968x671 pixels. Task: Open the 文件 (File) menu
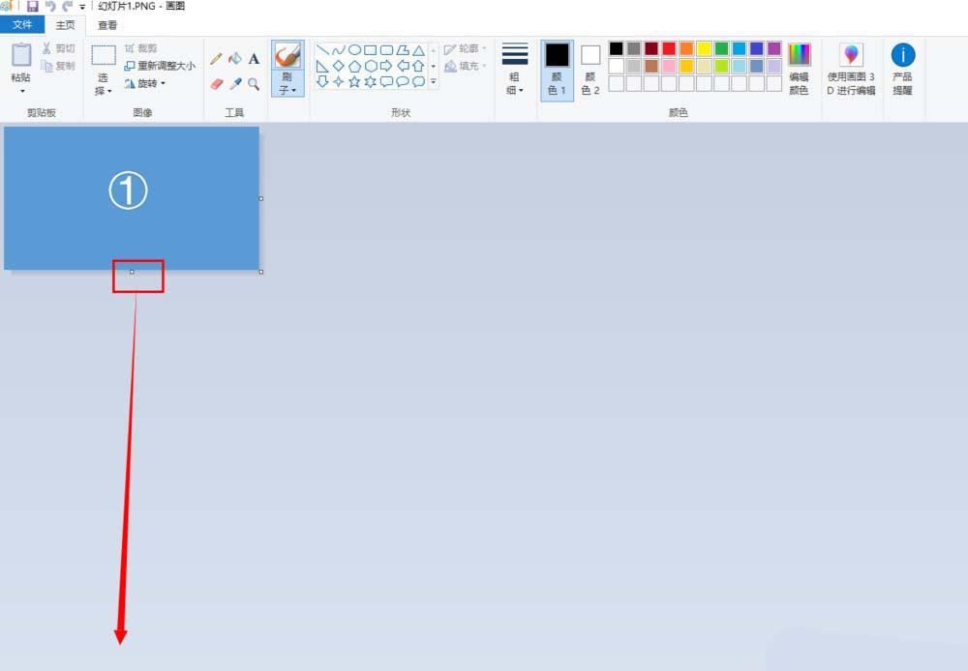(21, 24)
